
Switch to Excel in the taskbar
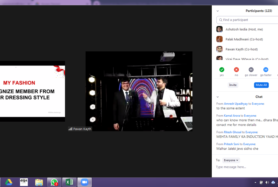pos(69,182)
